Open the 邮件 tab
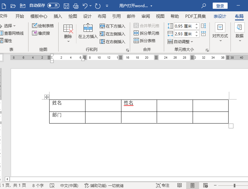 (131, 16)
